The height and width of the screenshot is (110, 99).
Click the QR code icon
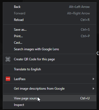coord(8,59)
